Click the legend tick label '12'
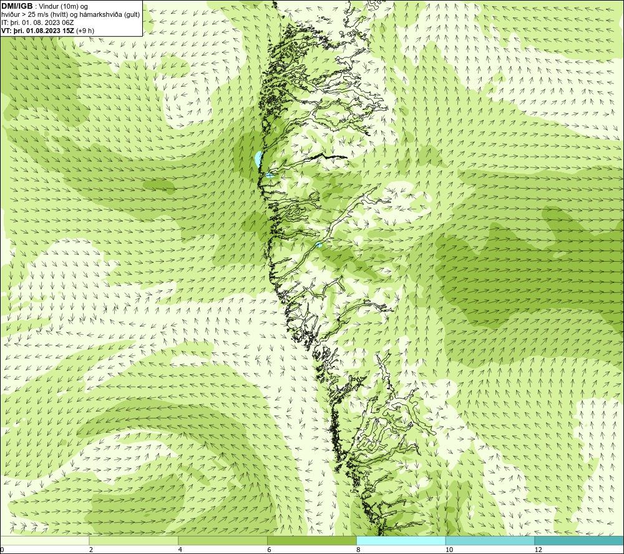Image resolution: width=624 pixels, height=554 pixels. 539,550
